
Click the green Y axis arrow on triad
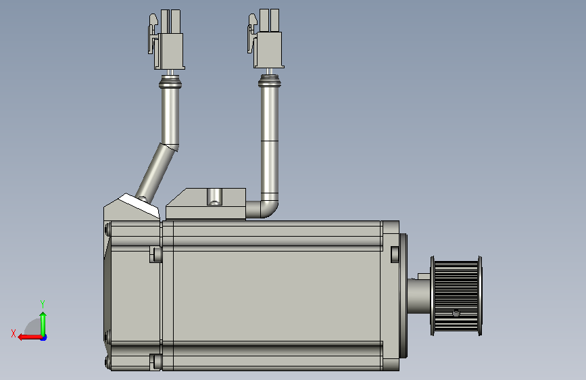coord(43,324)
